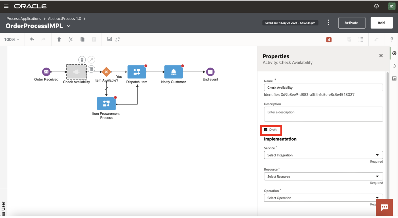Click the scissors cut icon
This screenshot has height=218, width=398.
coord(71,40)
